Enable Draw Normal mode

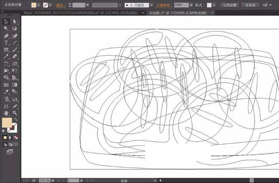click(x=5, y=144)
